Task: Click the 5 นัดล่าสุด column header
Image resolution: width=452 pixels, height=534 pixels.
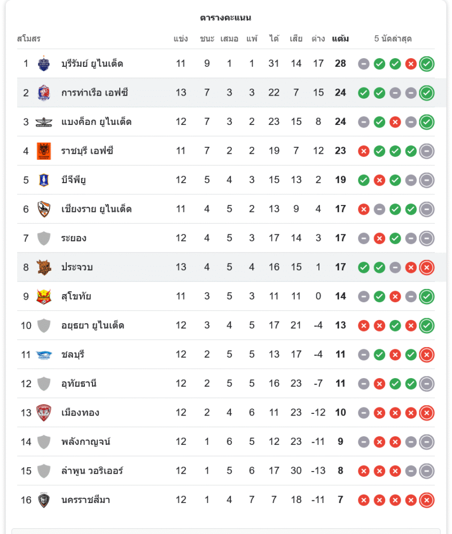Action: [393, 39]
